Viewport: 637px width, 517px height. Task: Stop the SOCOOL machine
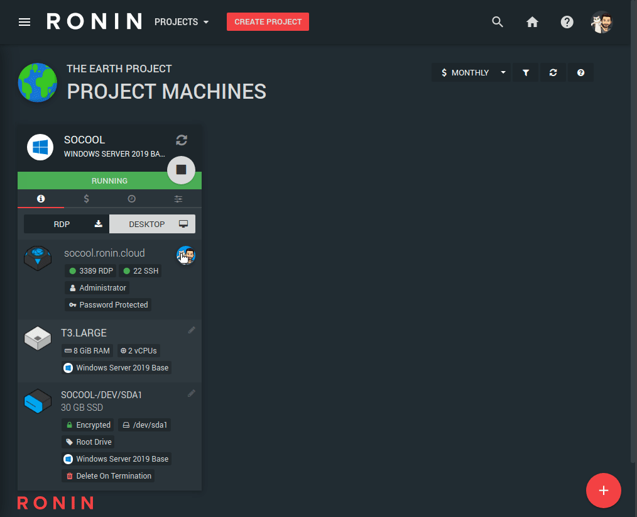(x=181, y=170)
